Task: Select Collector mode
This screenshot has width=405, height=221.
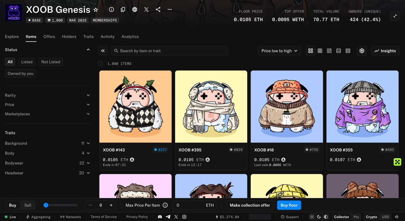Action: tap(341, 217)
